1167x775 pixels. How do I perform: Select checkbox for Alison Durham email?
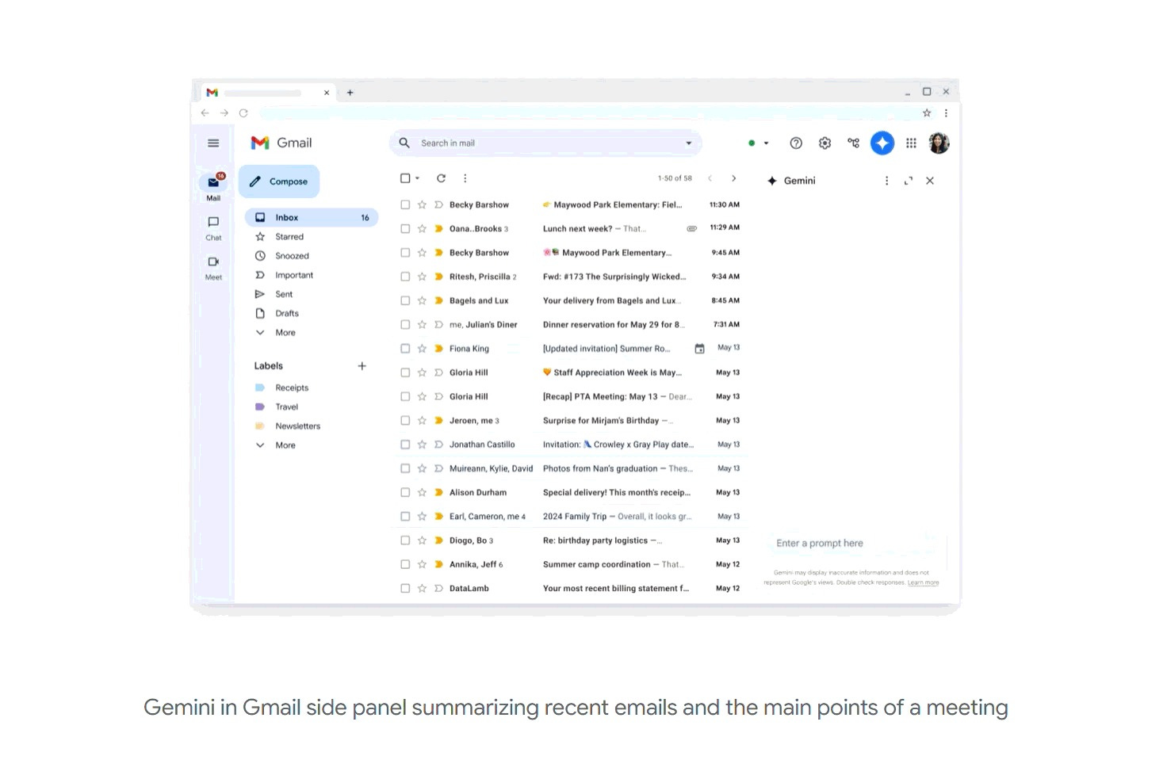tap(405, 492)
